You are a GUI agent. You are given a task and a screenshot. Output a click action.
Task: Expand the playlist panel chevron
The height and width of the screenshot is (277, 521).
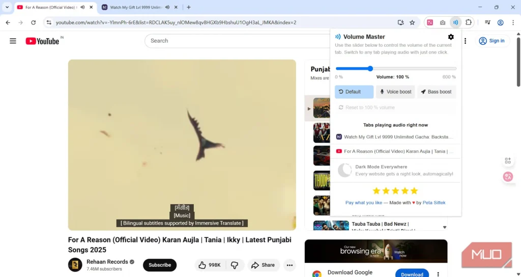(x=445, y=227)
